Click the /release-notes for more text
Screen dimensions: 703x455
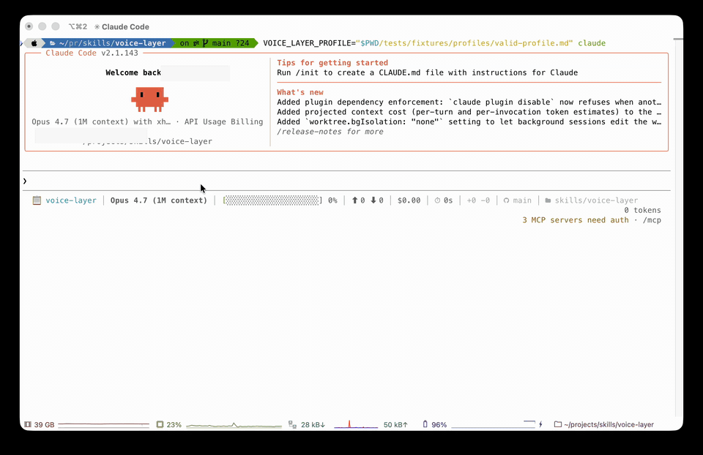tap(330, 132)
